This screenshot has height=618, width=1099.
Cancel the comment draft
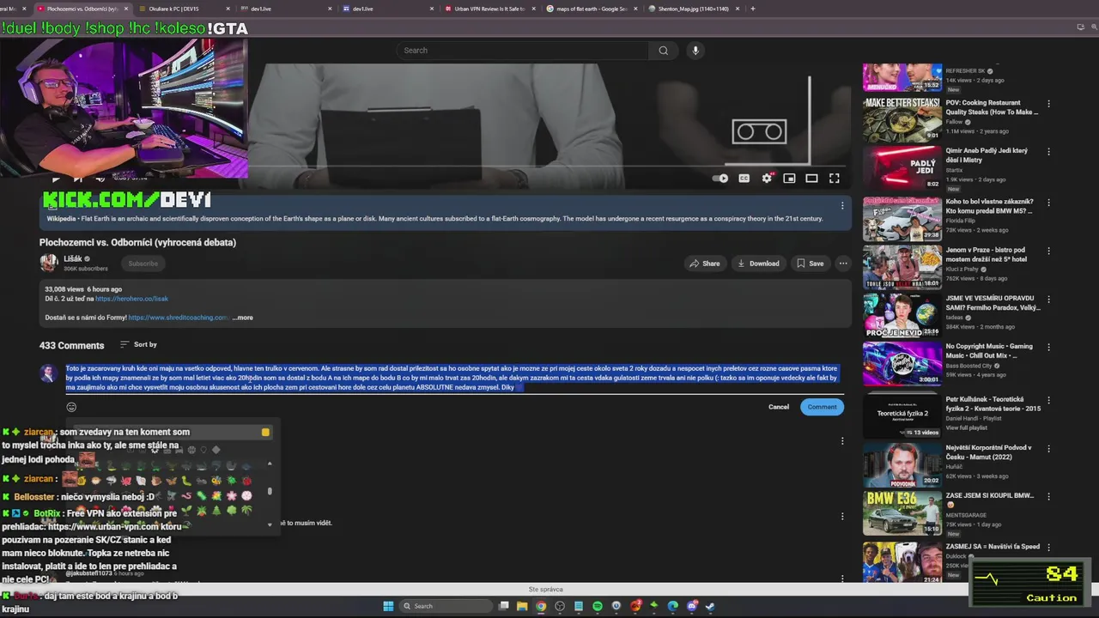coord(779,407)
